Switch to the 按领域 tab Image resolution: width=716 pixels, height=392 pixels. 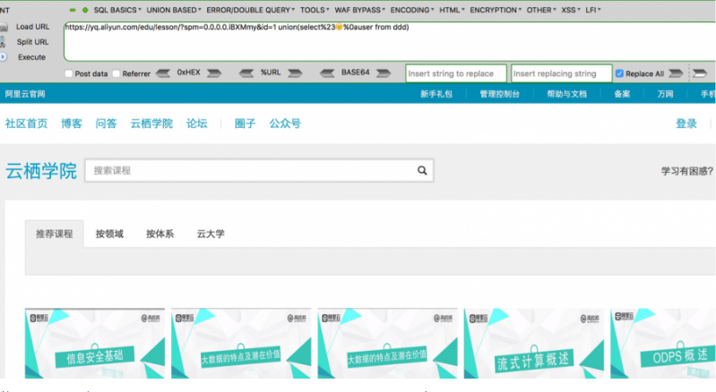[x=109, y=234]
